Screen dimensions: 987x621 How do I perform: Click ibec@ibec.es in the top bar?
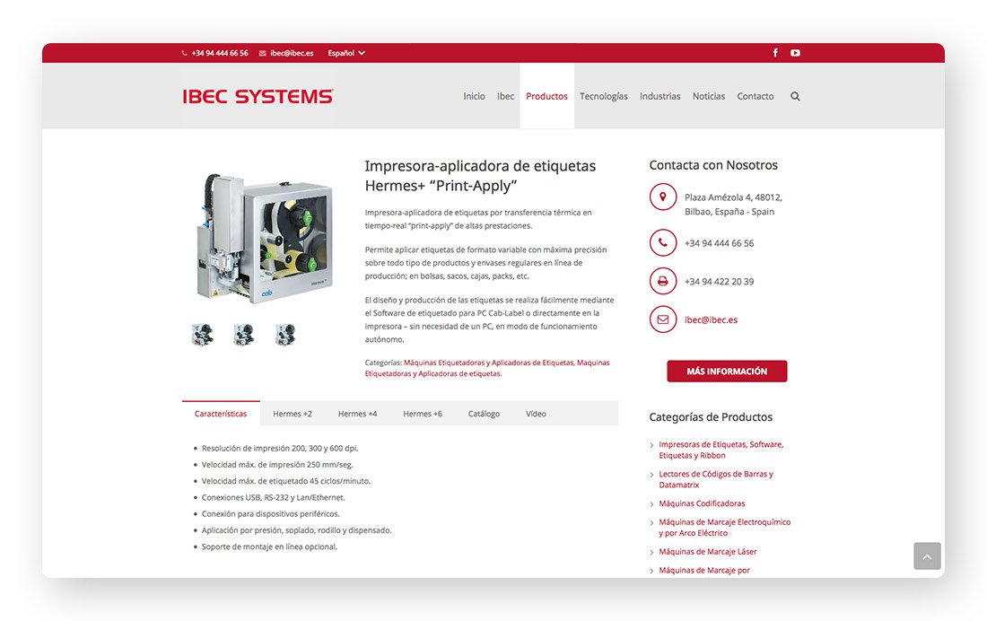[x=293, y=53]
